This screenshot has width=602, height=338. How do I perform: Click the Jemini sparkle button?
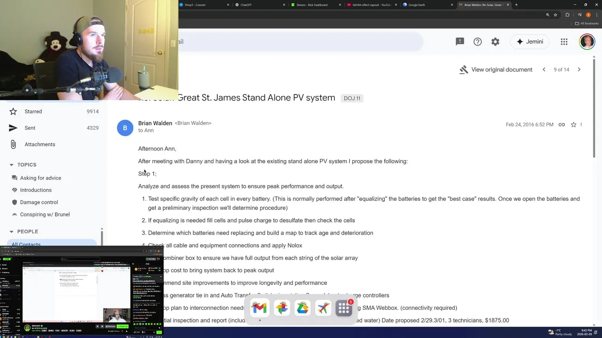pyautogui.click(x=530, y=41)
